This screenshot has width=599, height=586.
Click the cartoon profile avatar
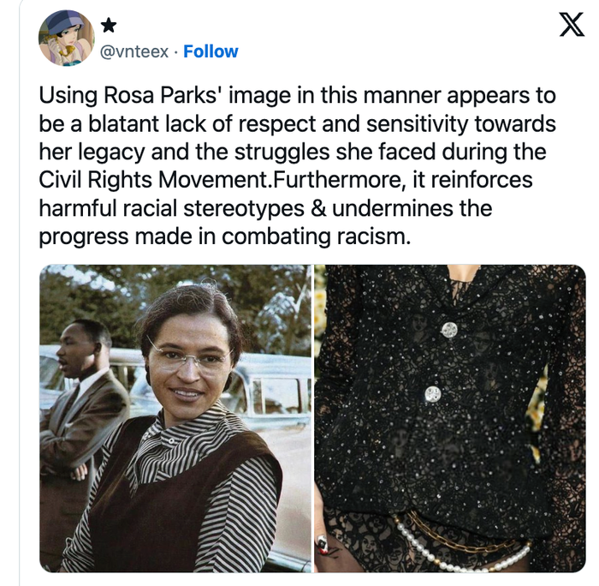pyautogui.click(x=67, y=38)
